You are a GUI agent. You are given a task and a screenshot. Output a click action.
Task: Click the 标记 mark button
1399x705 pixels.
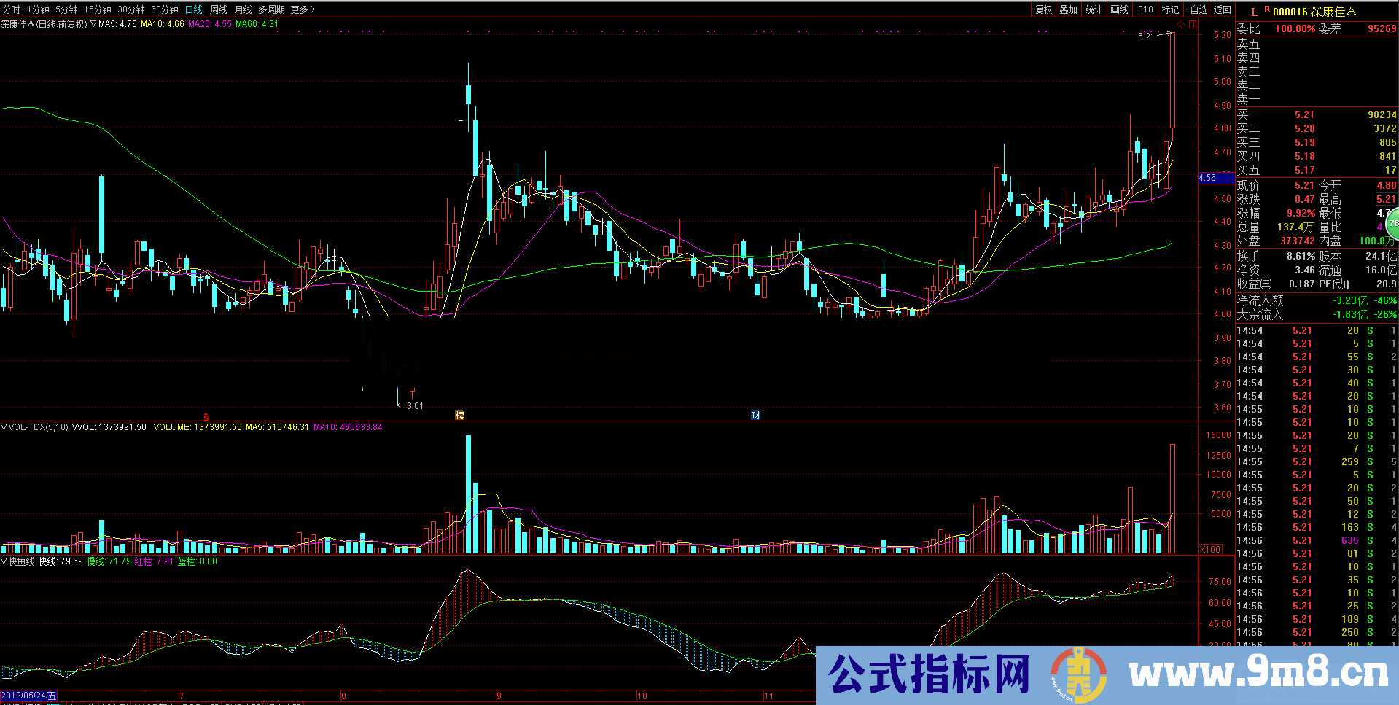(1170, 9)
